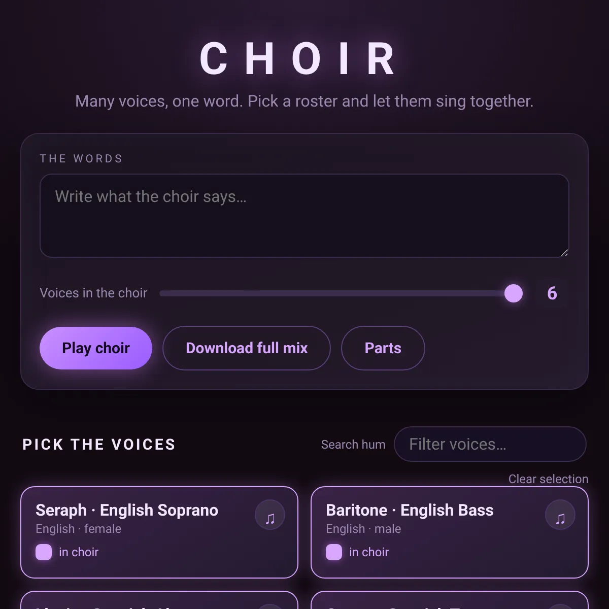Click the voice count number 6
Image resolution: width=609 pixels, height=609 pixels.
tap(552, 293)
